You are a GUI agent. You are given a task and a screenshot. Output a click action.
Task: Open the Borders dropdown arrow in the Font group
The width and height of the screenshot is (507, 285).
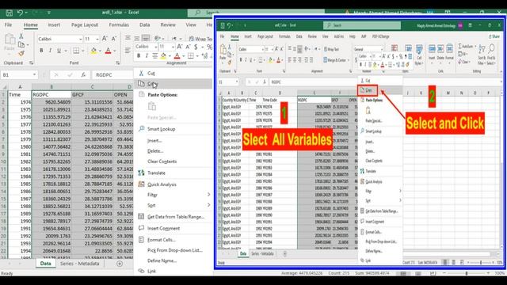pyautogui.click(x=82, y=51)
